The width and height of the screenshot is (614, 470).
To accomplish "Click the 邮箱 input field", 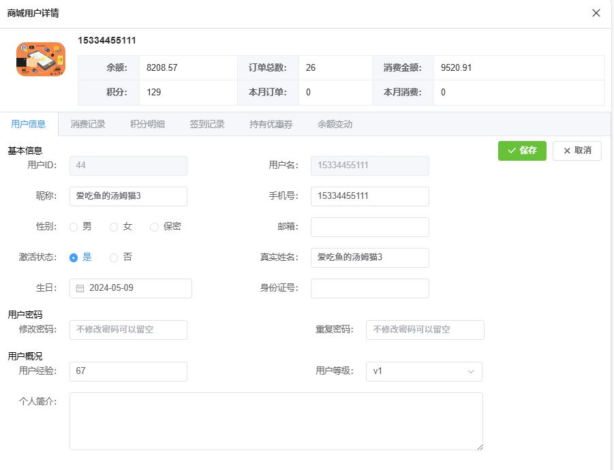I will point(369,227).
